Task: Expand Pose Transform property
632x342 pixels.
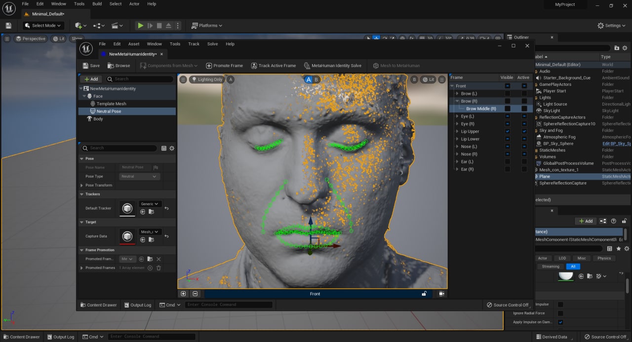Action: pyautogui.click(x=81, y=185)
